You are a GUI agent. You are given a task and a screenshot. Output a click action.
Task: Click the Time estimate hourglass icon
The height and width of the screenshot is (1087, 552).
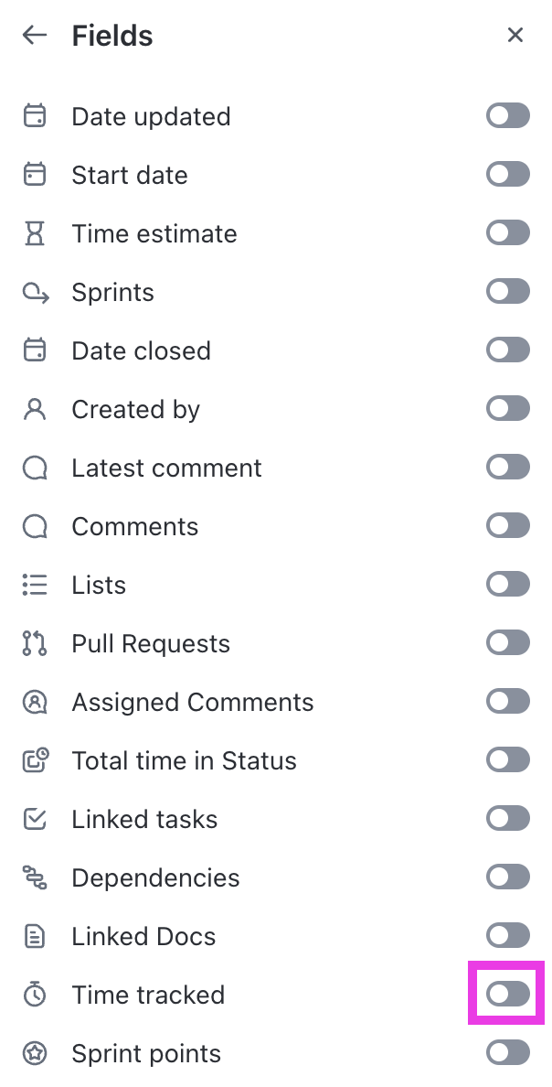[x=35, y=233]
